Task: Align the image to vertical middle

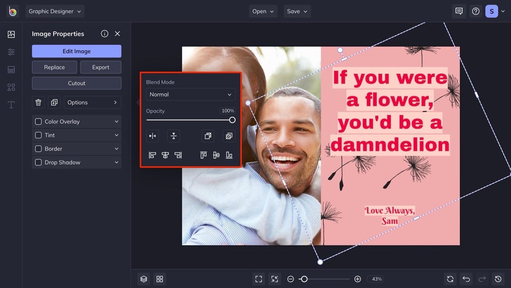Action: (x=217, y=155)
